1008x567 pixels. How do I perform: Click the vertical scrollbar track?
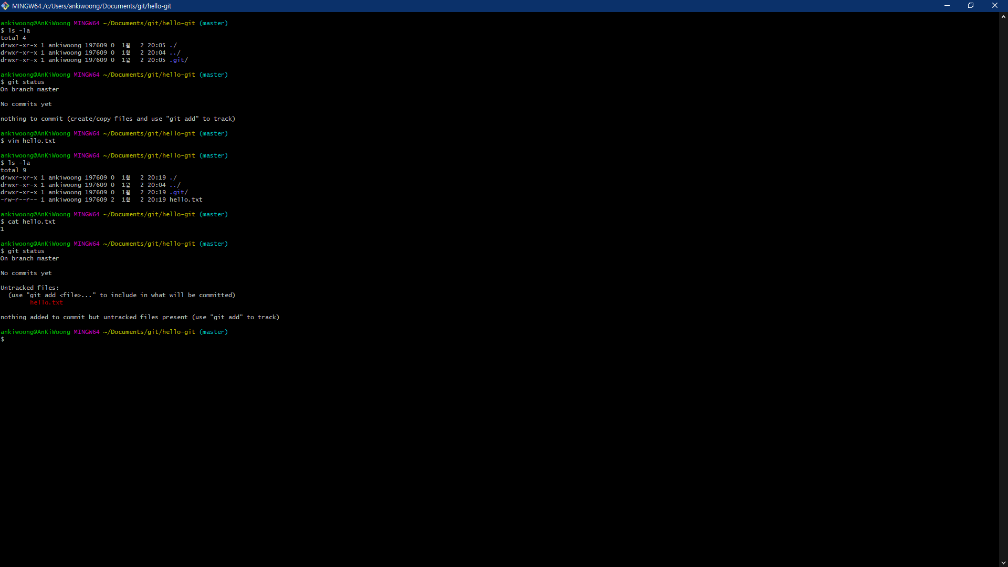[1003, 289]
